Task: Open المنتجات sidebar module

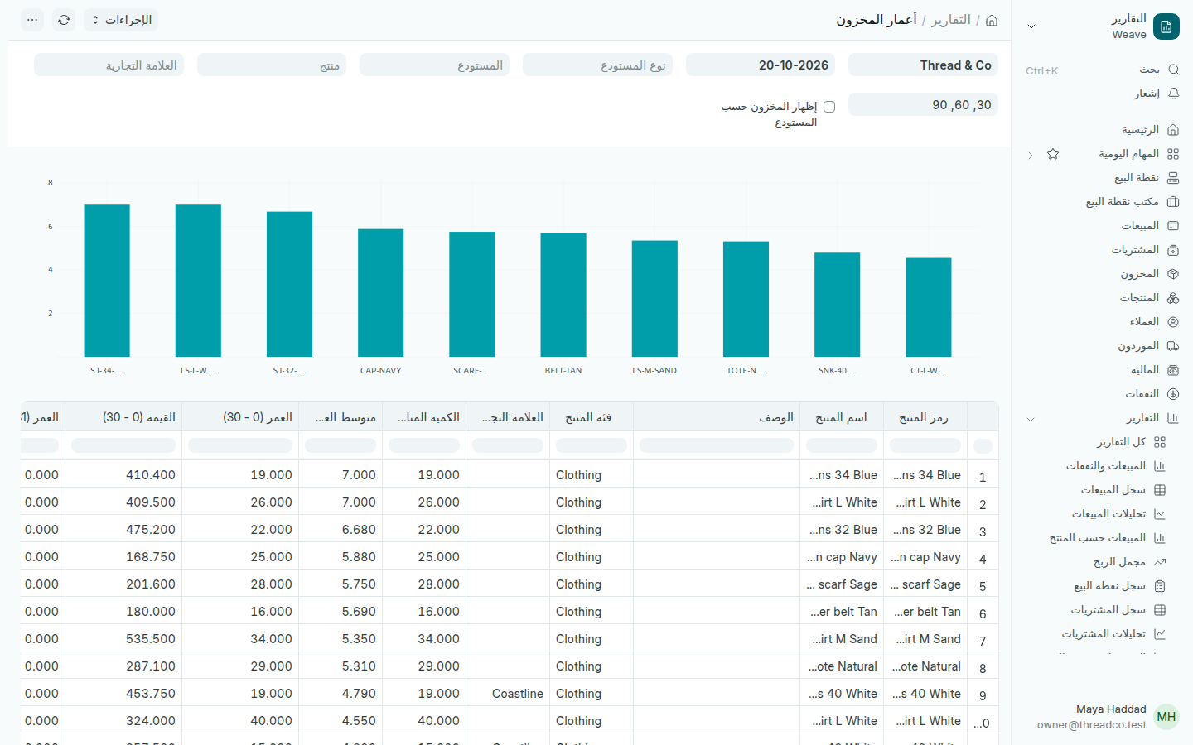Action: tap(1149, 298)
